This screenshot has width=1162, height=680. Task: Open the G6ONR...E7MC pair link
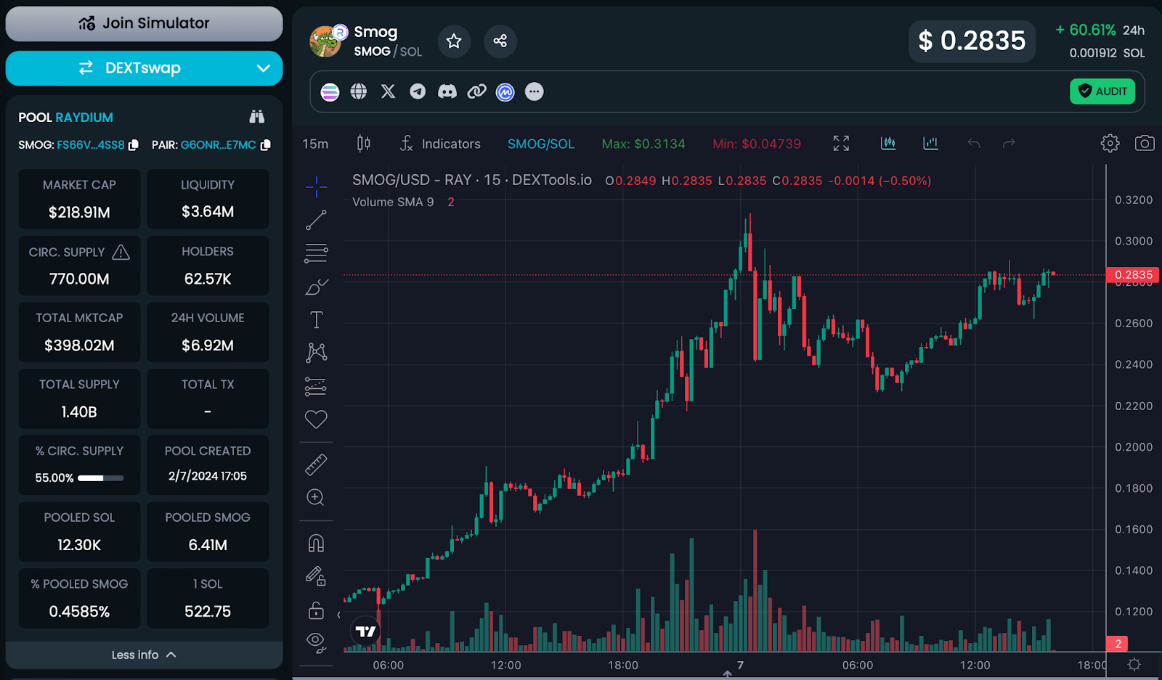coord(219,145)
